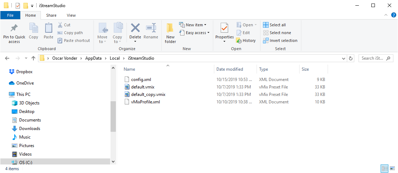Image resolution: width=398 pixels, height=173 pixels.
Task: Collapse the ribbon with chevron
Action: click(x=386, y=15)
